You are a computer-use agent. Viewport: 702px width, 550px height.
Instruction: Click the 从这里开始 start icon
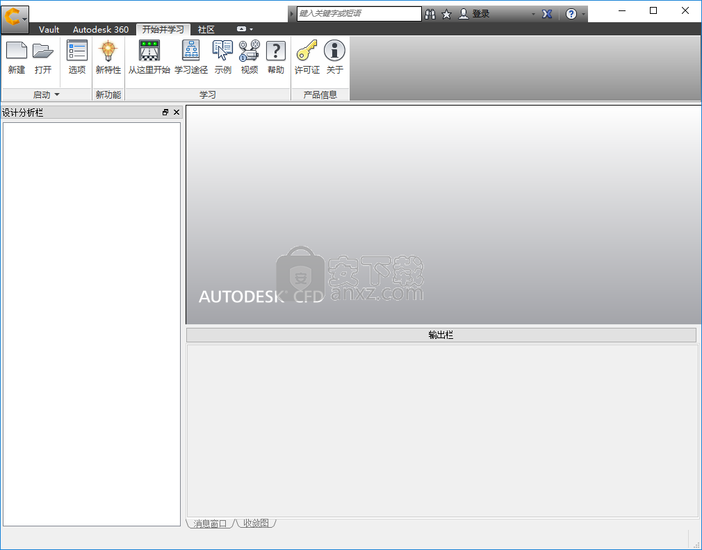149,51
